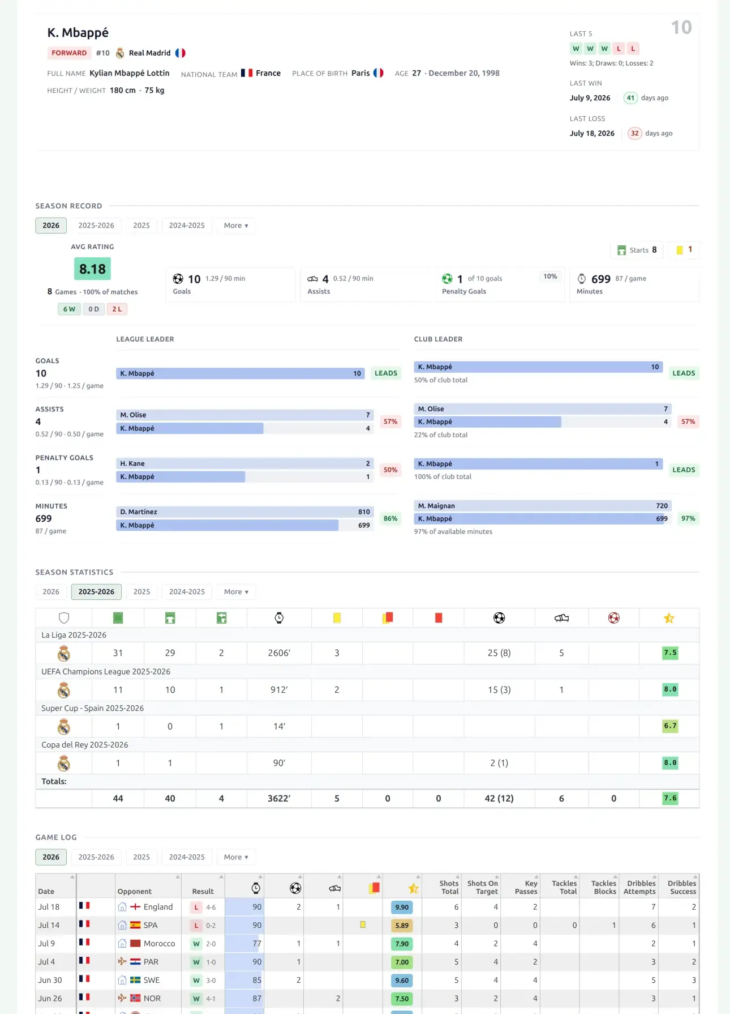The width and height of the screenshot is (730, 1014).
Task: Open the England opponent link in game log
Action: [158, 907]
